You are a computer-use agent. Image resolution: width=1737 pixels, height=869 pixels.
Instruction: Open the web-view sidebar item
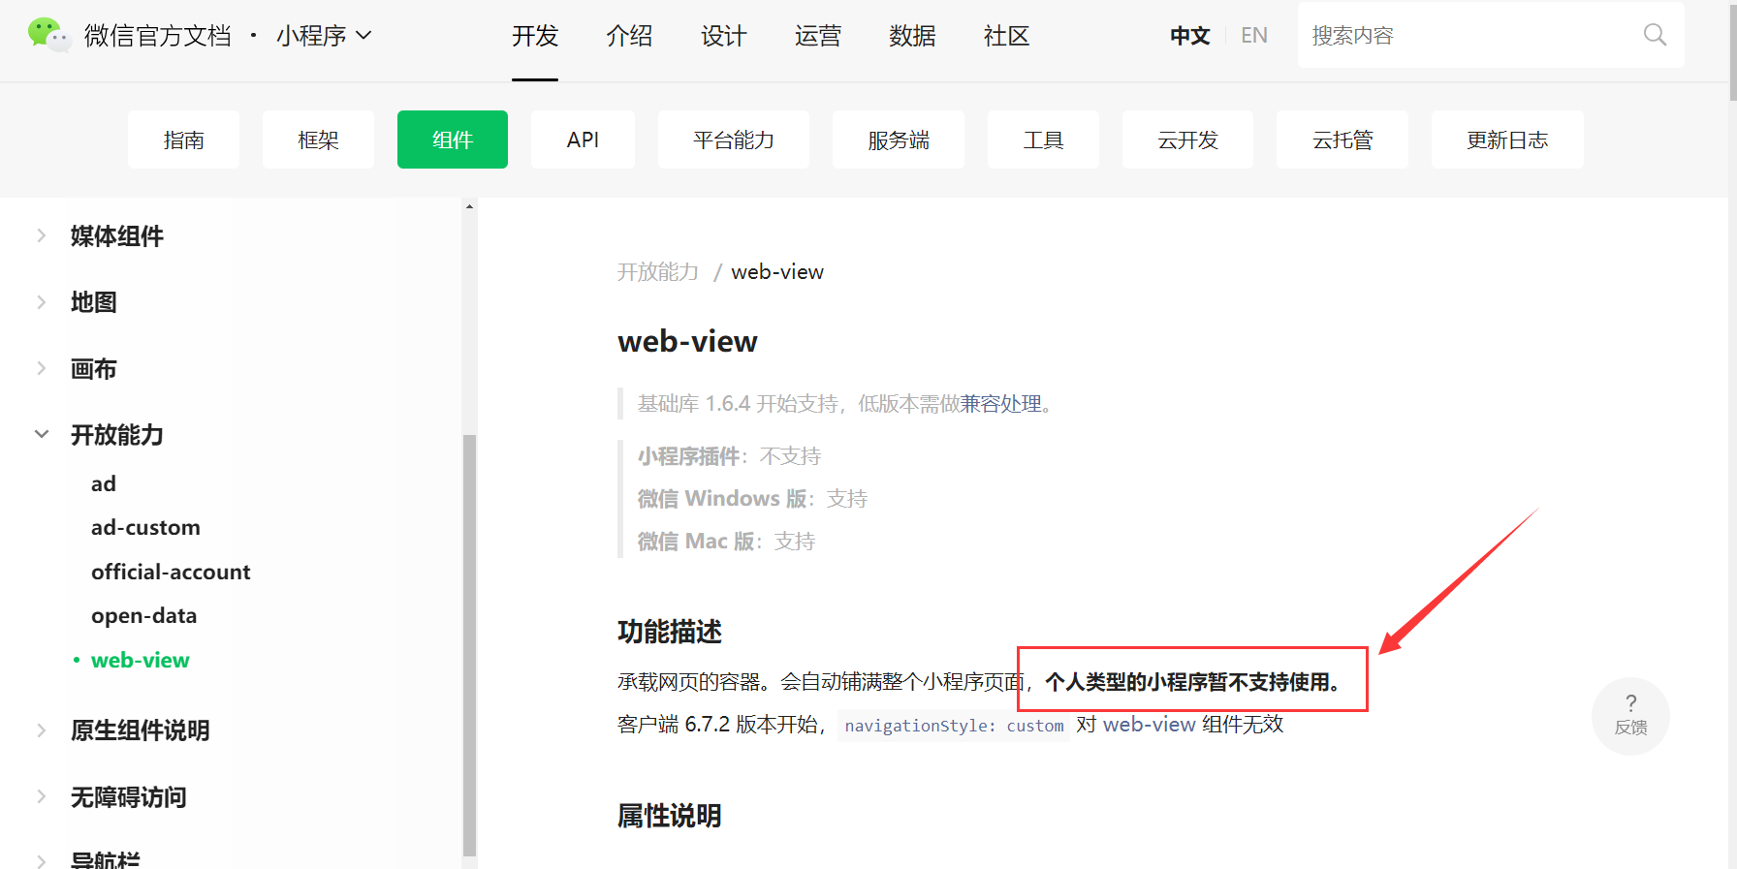click(141, 660)
